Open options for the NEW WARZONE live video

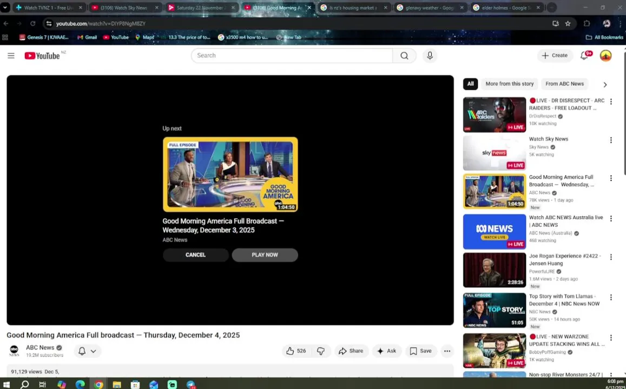pos(611,338)
